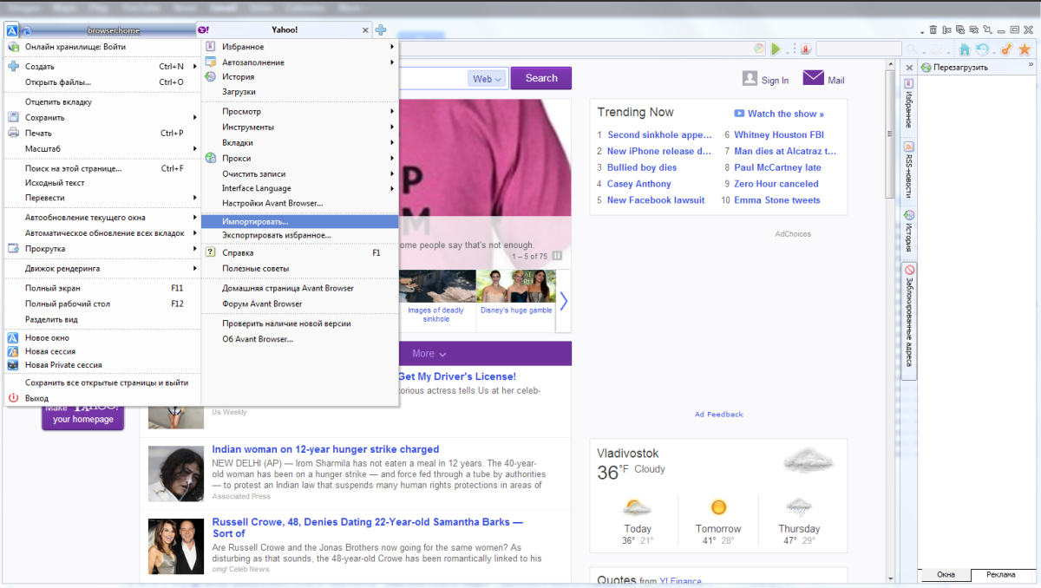Screen dimensions: 1041x588
Task: Open a new tab with the plus icon
Action: (380, 30)
